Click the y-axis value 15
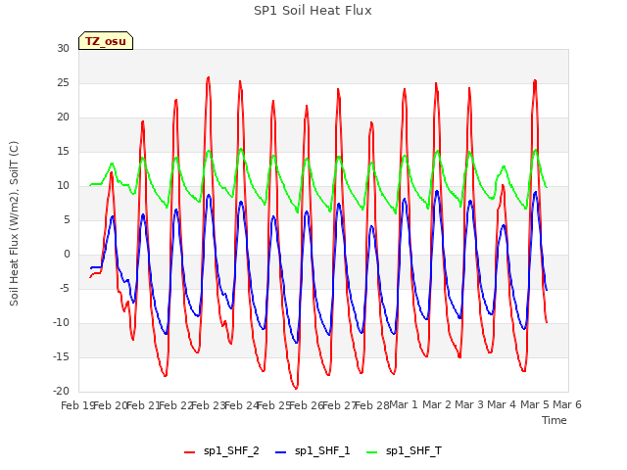The width and height of the screenshot is (627, 470). click(x=63, y=152)
